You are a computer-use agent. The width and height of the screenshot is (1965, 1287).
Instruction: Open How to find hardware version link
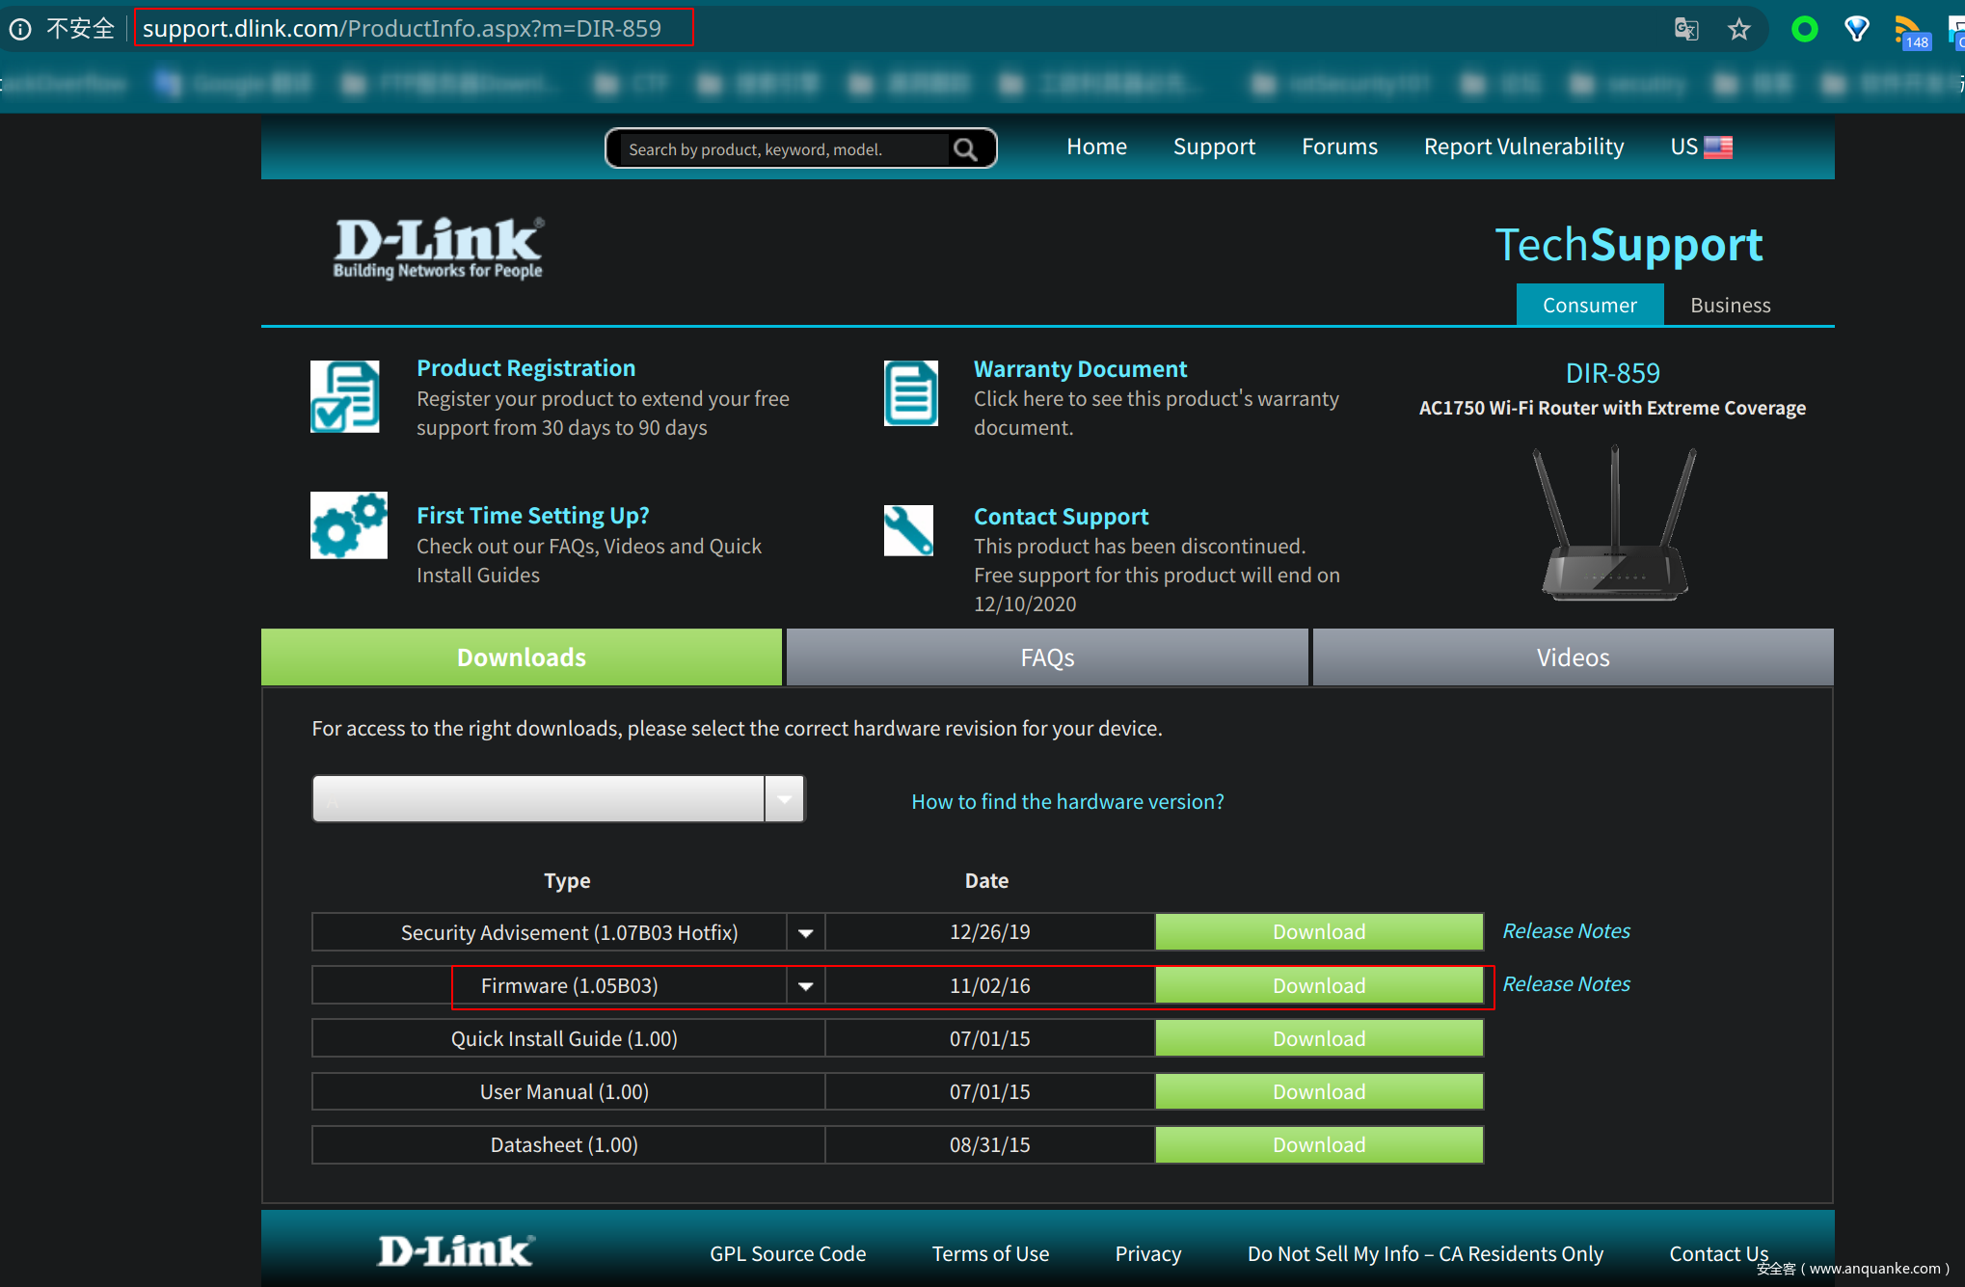[1067, 802]
